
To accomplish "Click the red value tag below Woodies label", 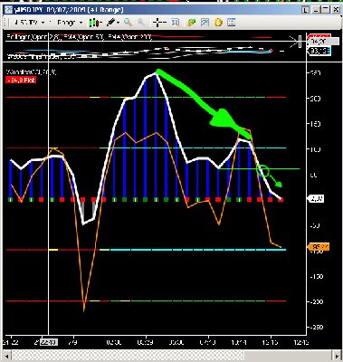I will pos(21,80).
